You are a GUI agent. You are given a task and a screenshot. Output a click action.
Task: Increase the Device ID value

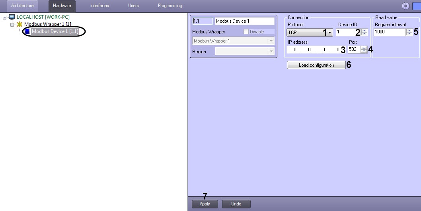tap(364, 30)
